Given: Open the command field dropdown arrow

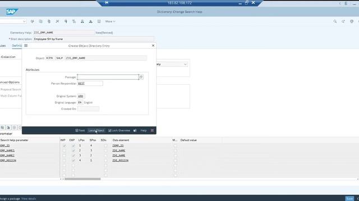Looking at the screenshot, I should (x=24, y=21).
